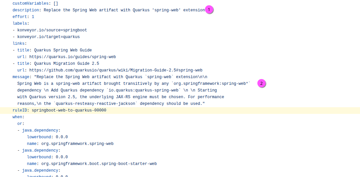The width and height of the screenshot is (360, 177).
Task: Open the GitHub Migration-Guide-2.5 URL
Action: point(116,70)
